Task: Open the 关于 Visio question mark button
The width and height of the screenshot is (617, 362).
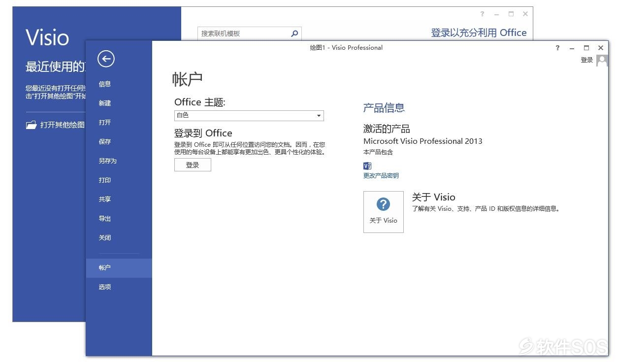Action: coord(383,212)
